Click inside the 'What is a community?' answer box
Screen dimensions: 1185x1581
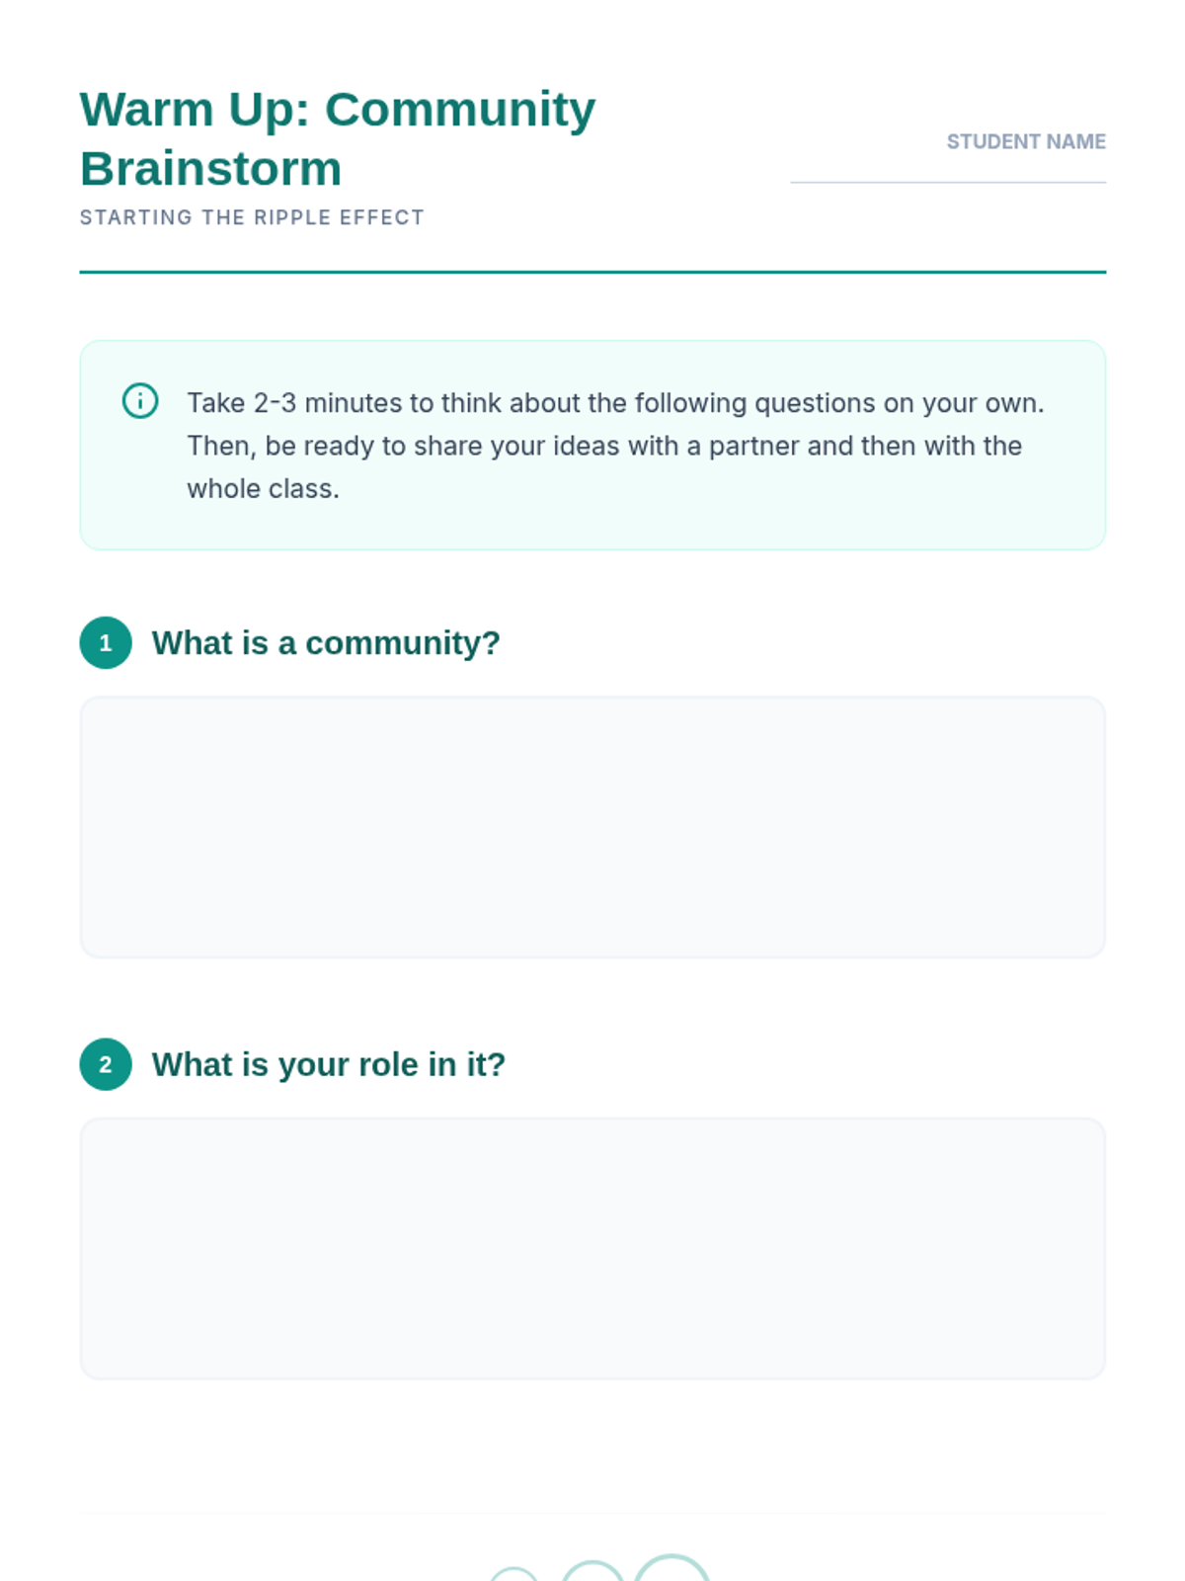point(592,827)
